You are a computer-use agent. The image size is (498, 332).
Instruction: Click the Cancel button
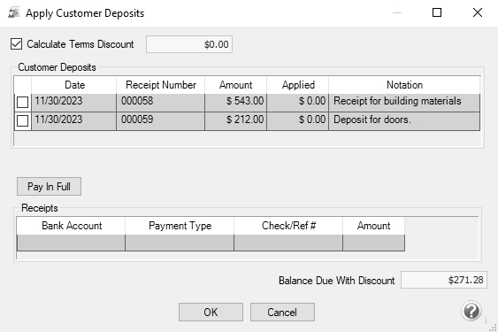click(282, 312)
